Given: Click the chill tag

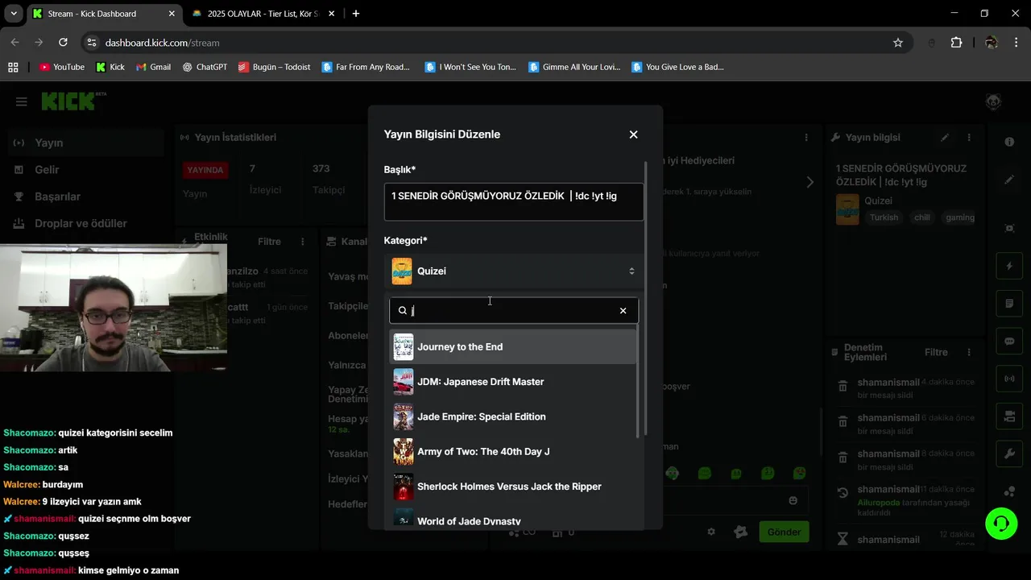Looking at the screenshot, I should (x=921, y=217).
